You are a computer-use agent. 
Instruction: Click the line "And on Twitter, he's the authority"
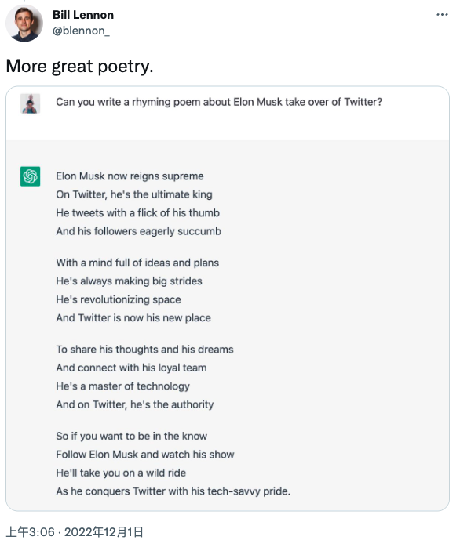click(x=135, y=404)
